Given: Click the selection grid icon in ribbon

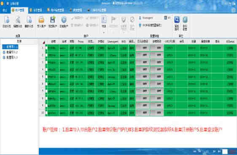Looking at the screenshot, I should [104, 20].
